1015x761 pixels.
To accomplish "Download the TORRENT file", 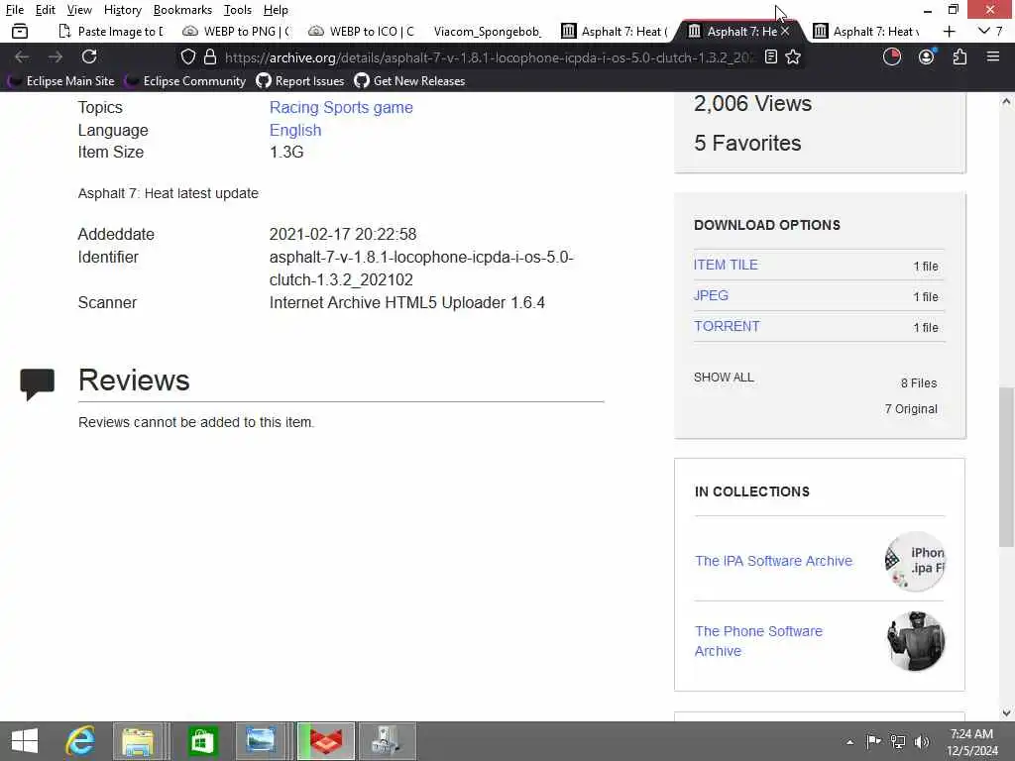I will point(727,326).
